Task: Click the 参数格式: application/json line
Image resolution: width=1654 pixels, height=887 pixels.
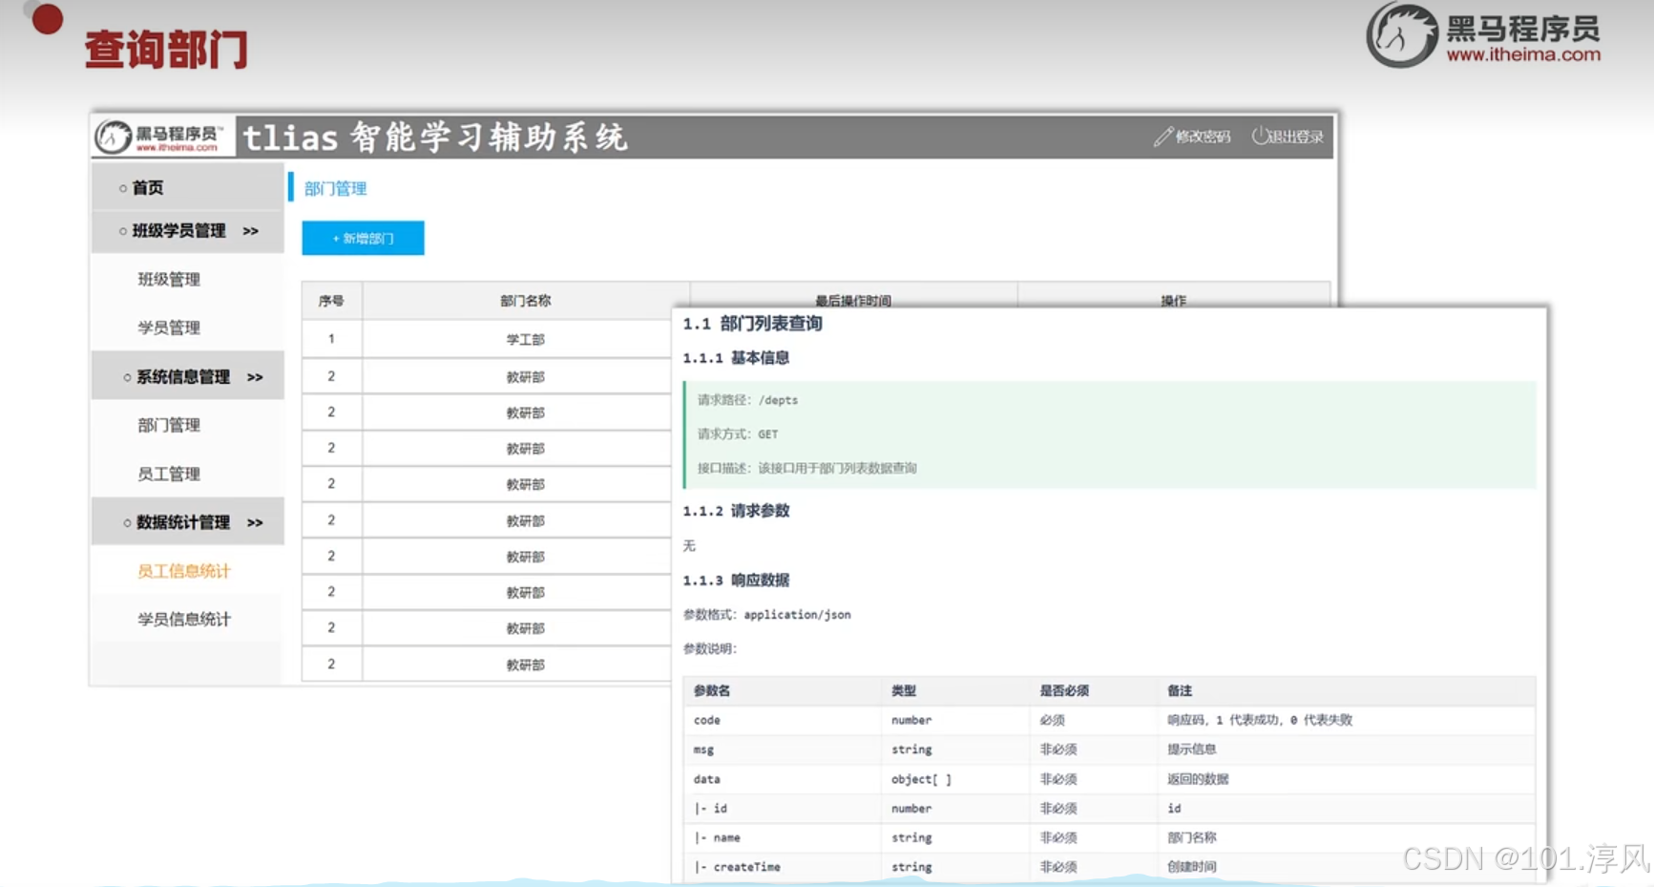Action: (766, 615)
